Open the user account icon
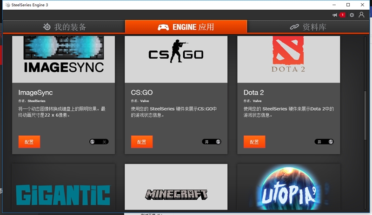Image resolution: width=372 pixels, height=215 pixels. (361, 15)
